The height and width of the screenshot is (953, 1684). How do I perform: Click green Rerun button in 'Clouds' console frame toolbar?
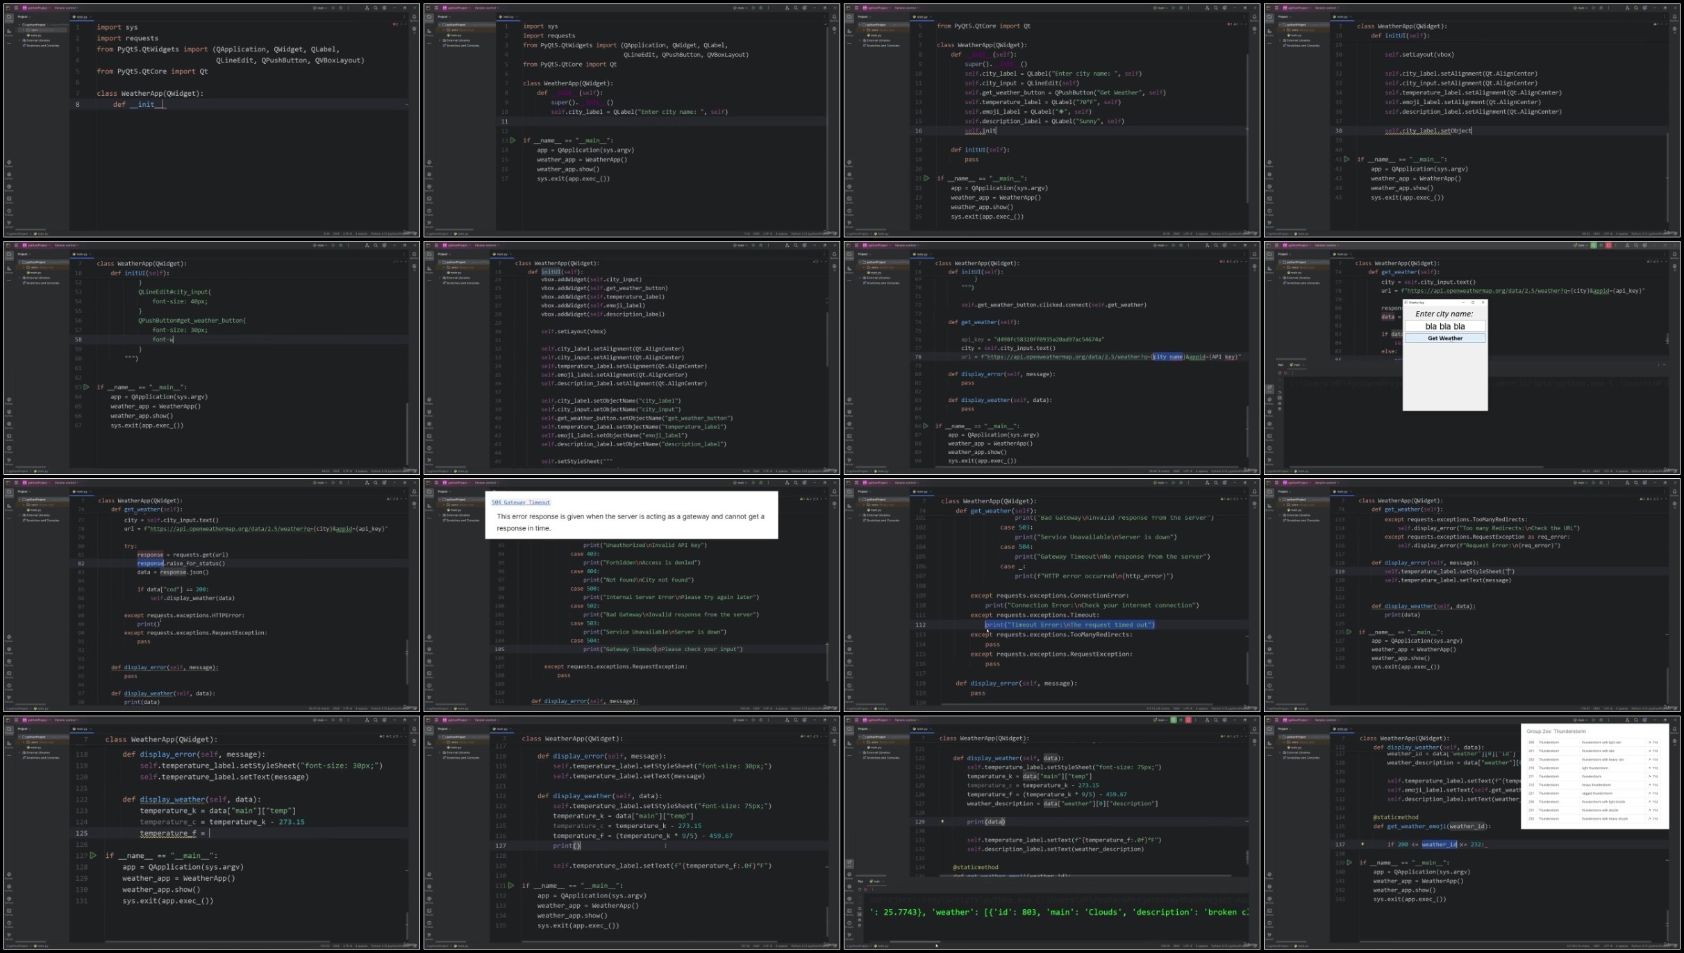point(1174,720)
